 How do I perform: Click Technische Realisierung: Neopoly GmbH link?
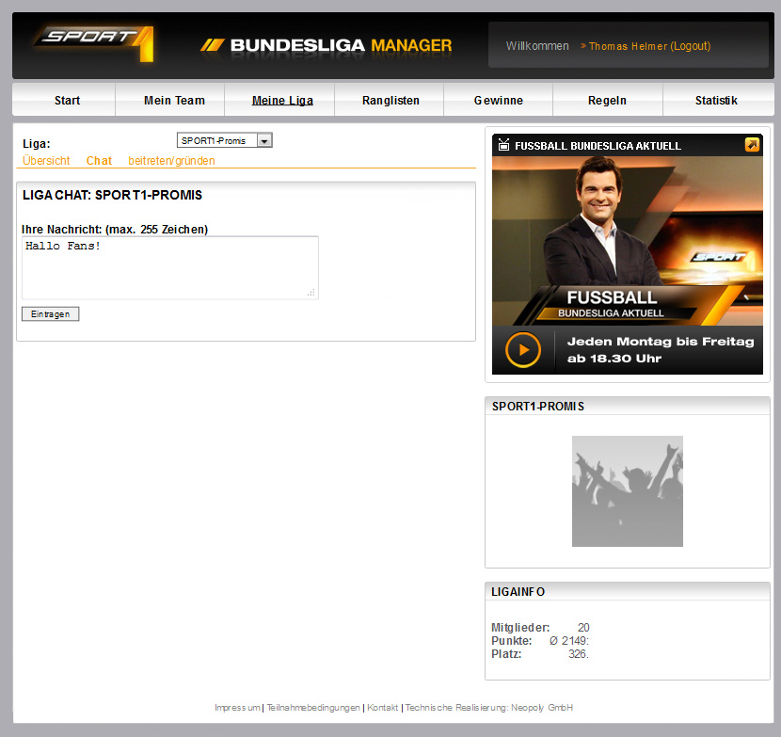pos(488,707)
